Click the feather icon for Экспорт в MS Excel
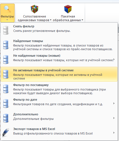This screenshot has height=141, width=119. (6, 133)
